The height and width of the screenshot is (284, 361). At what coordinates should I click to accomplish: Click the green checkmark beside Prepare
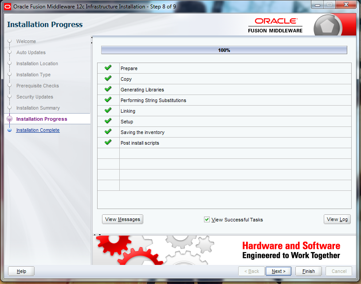(x=108, y=68)
